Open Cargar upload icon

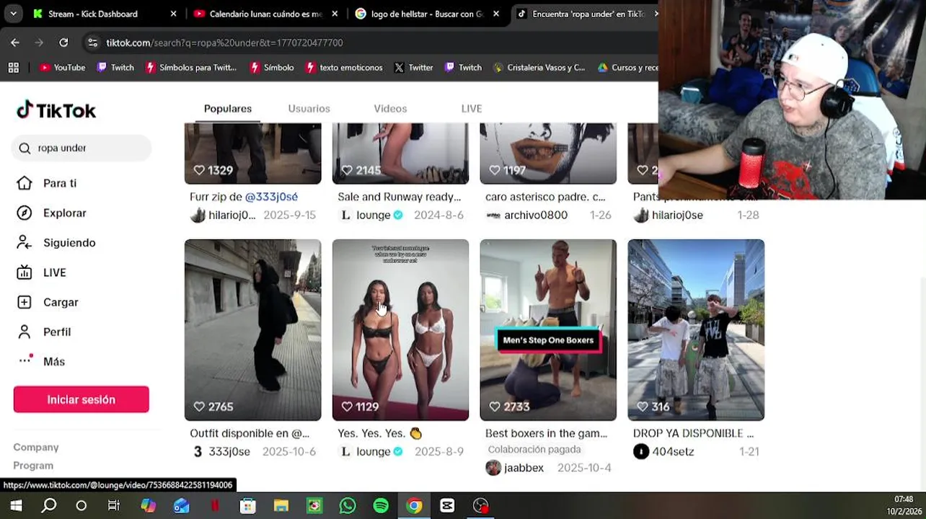tap(25, 302)
